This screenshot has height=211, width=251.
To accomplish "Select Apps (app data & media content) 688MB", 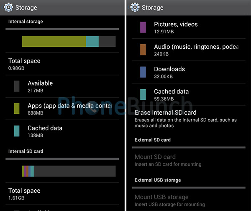I will coord(62,109).
